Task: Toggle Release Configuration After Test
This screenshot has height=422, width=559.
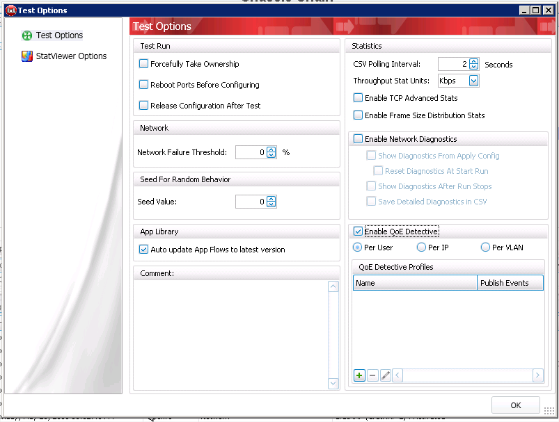Action: [143, 106]
